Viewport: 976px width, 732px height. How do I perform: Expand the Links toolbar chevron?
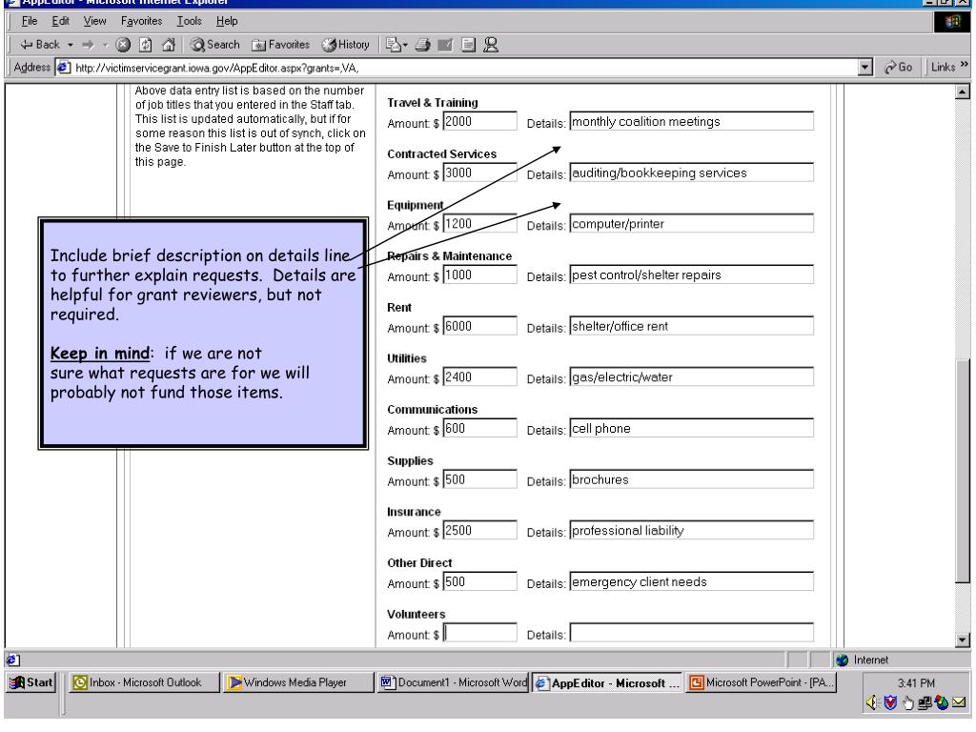tap(965, 66)
